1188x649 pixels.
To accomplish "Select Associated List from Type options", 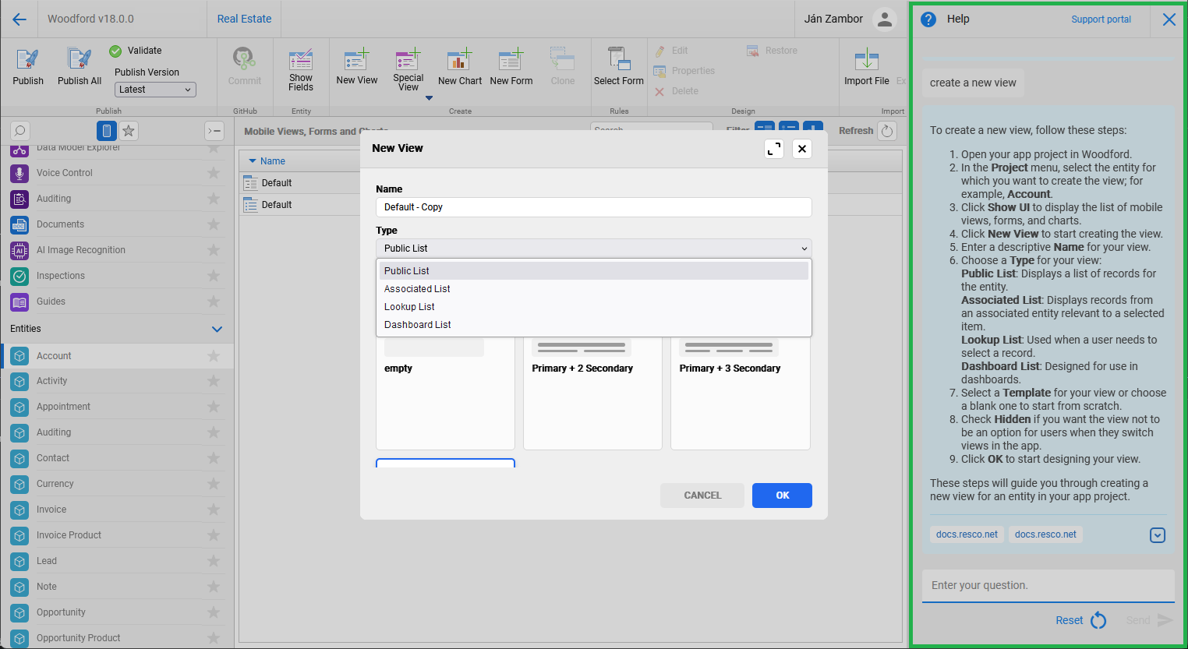I will click(x=417, y=289).
